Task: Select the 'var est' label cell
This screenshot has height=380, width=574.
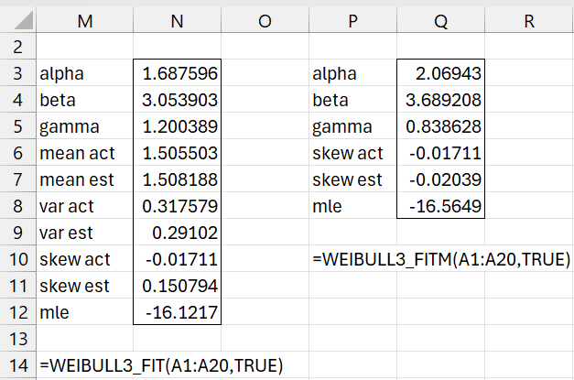Action: point(84,233)
